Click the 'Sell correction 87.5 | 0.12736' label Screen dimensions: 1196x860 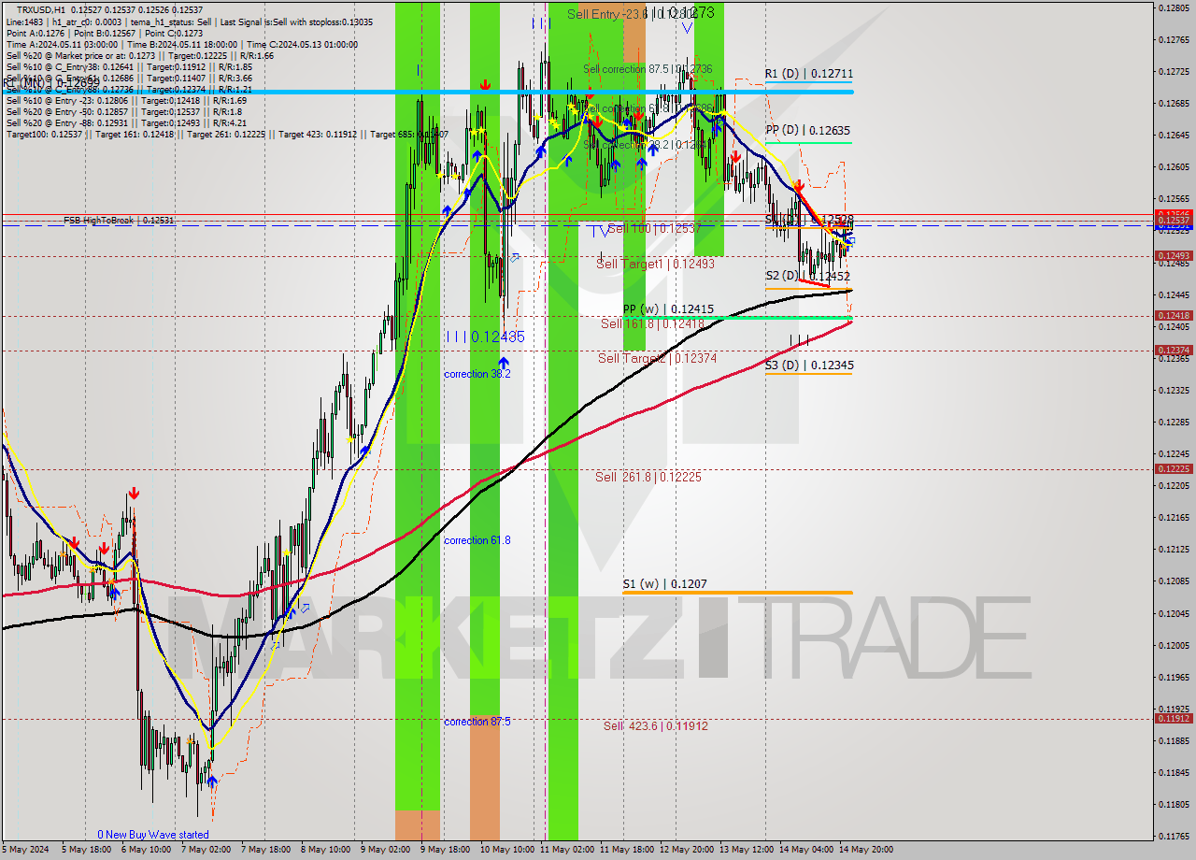coord(648,69)
